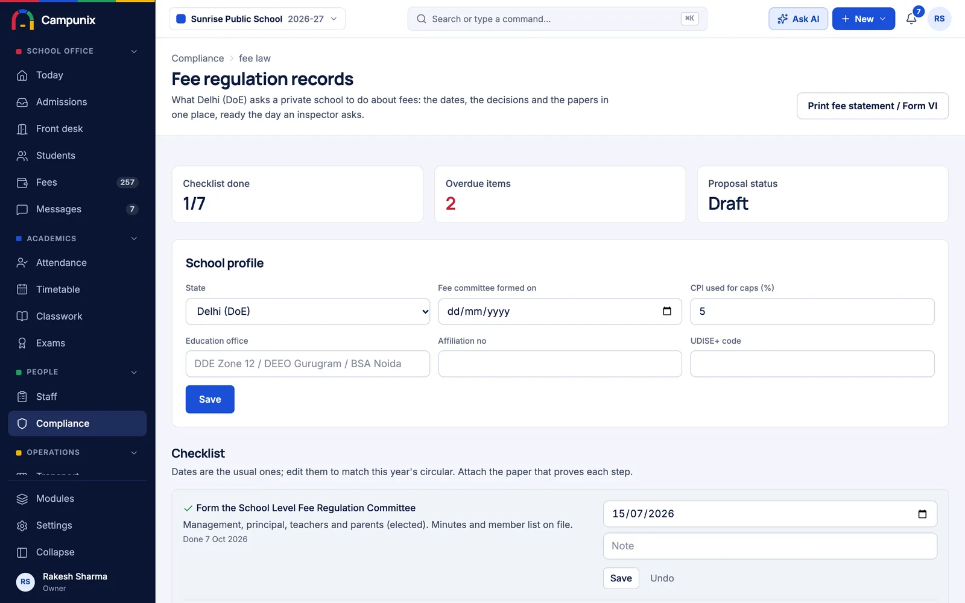The image size is (965, 603).
Task: Click the Fees wallet icon
Action: pyautogui.click(x=22, y=183)
